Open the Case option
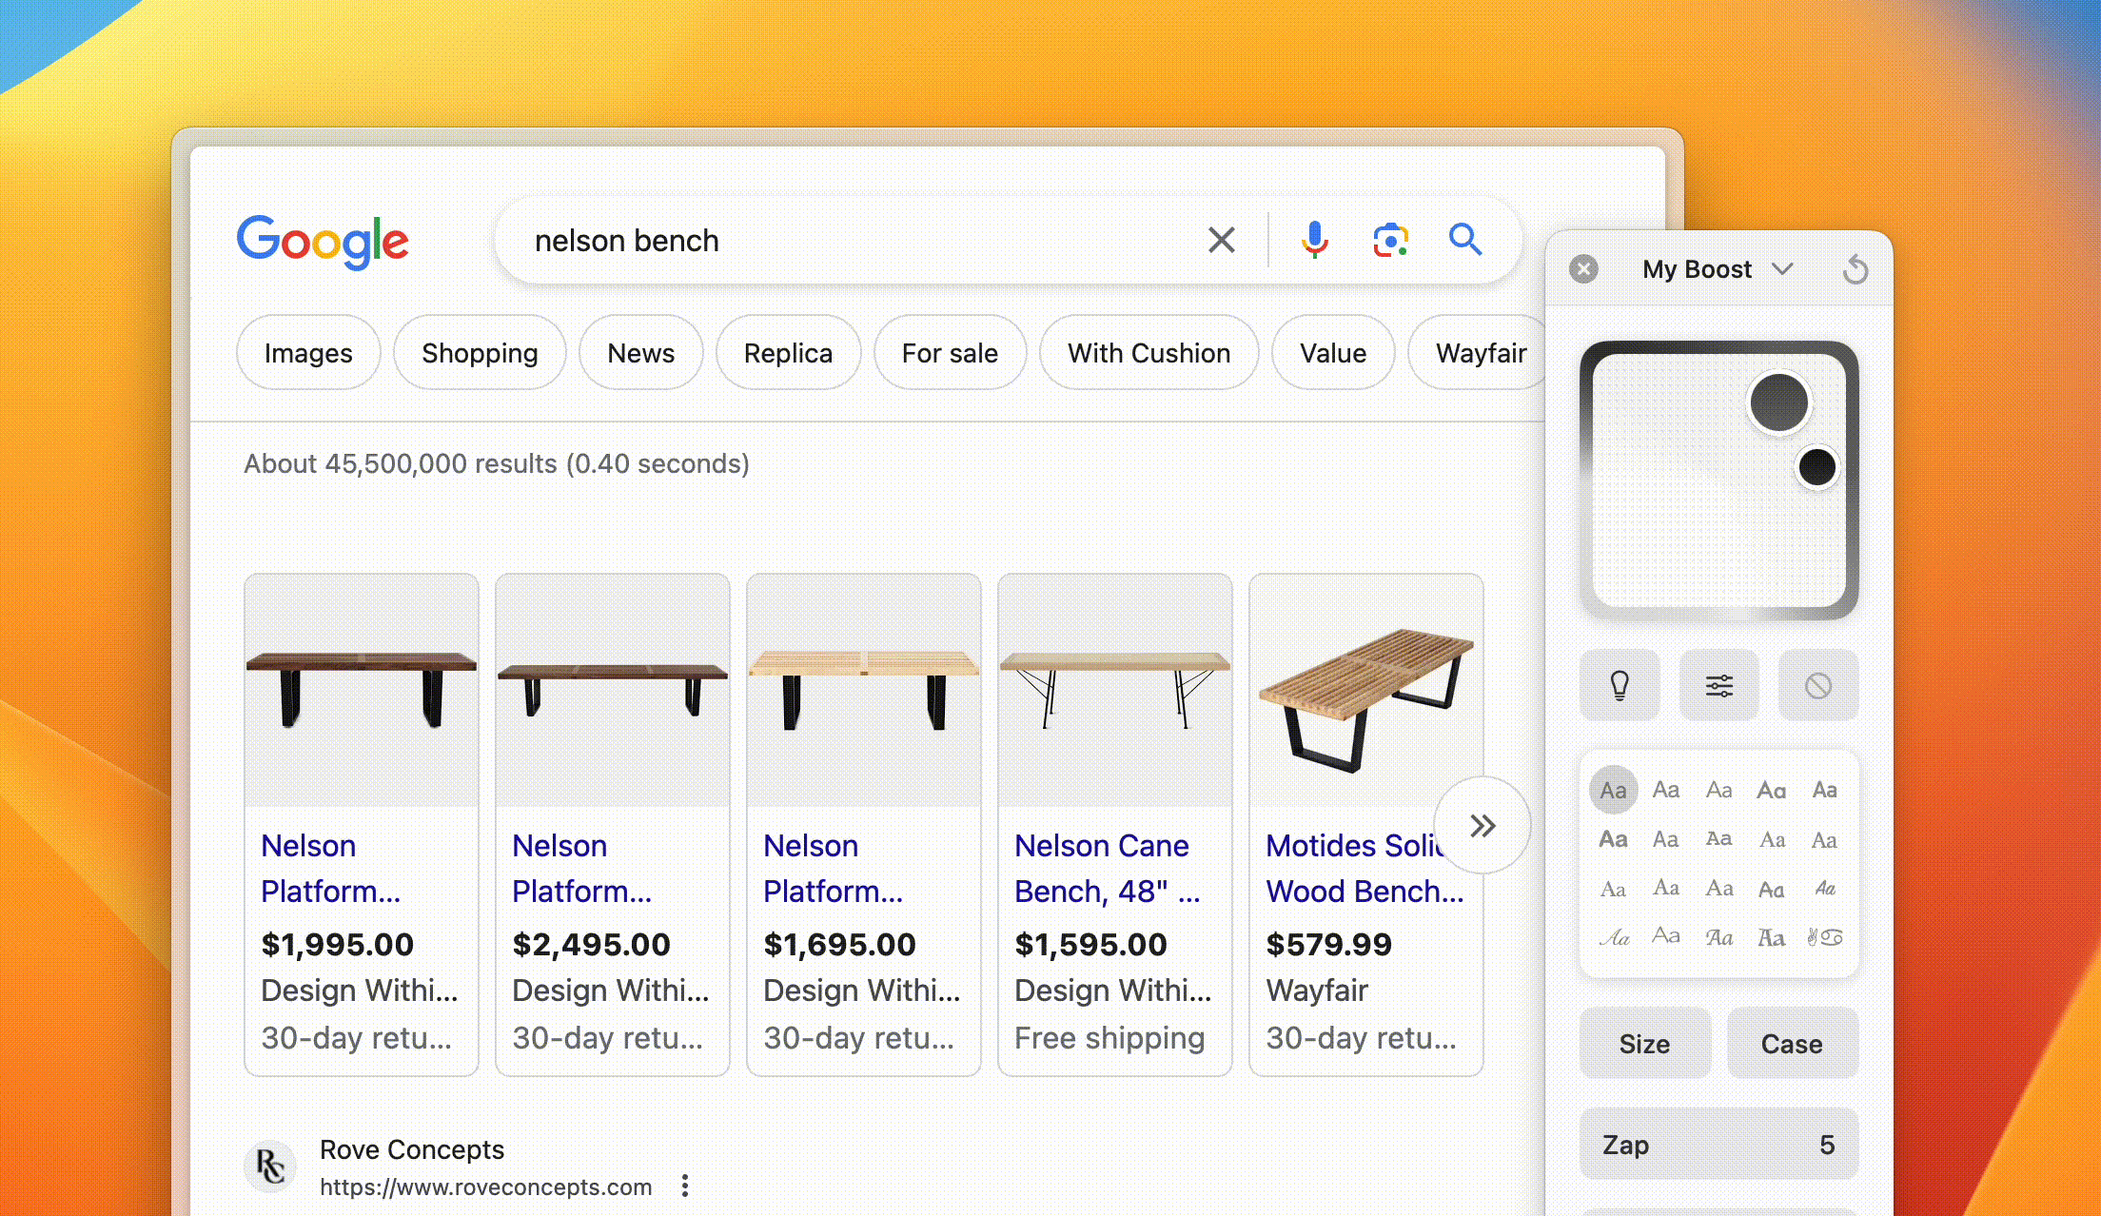Screen dimensions: 2101x1216 (1792, 1044)
